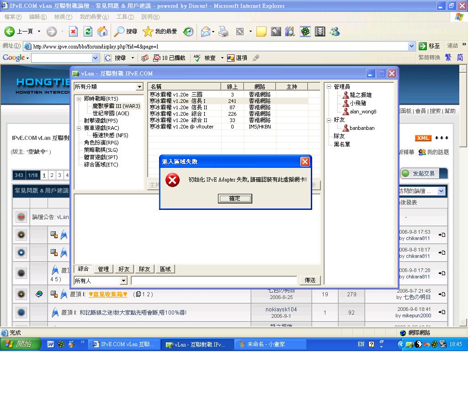Viewport: 468px width, 406px height.
Task: Convert page to Traditional Chinese 繁
Action: pyautogui.click(x=448, y=57)
